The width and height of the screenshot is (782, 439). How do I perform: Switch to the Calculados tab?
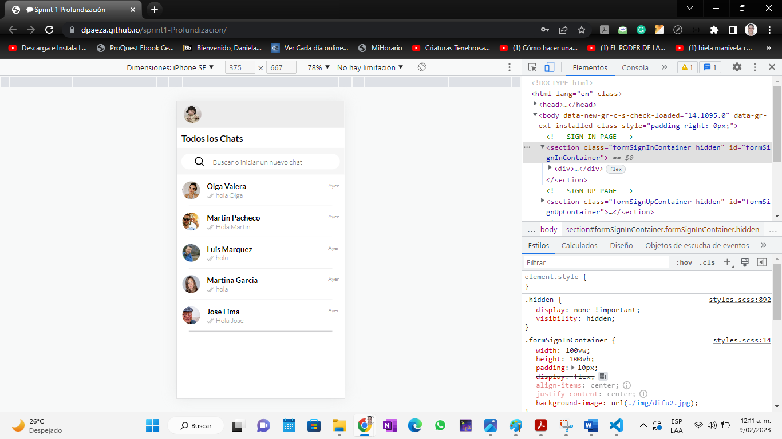point(579,245)
